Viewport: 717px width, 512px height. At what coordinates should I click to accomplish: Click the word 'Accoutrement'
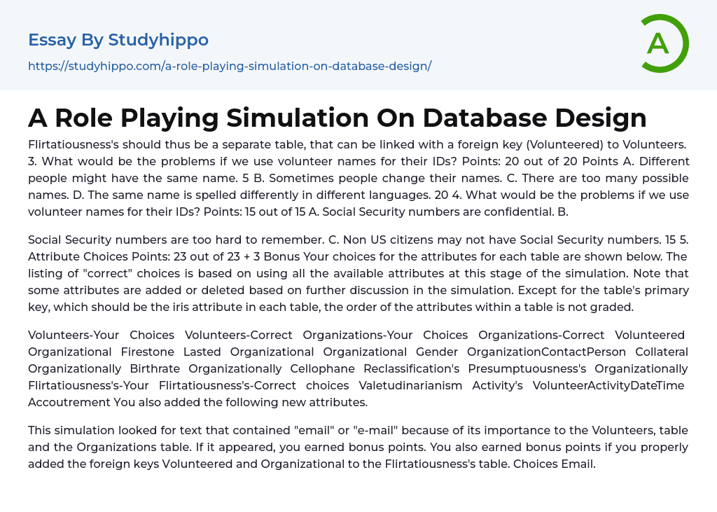[69, 402]
